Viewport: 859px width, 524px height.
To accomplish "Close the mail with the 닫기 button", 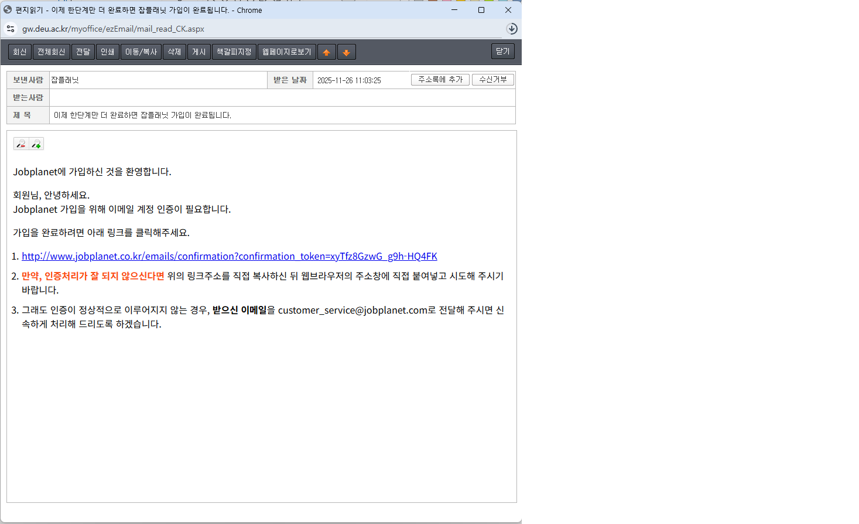I will coord(502,52).
